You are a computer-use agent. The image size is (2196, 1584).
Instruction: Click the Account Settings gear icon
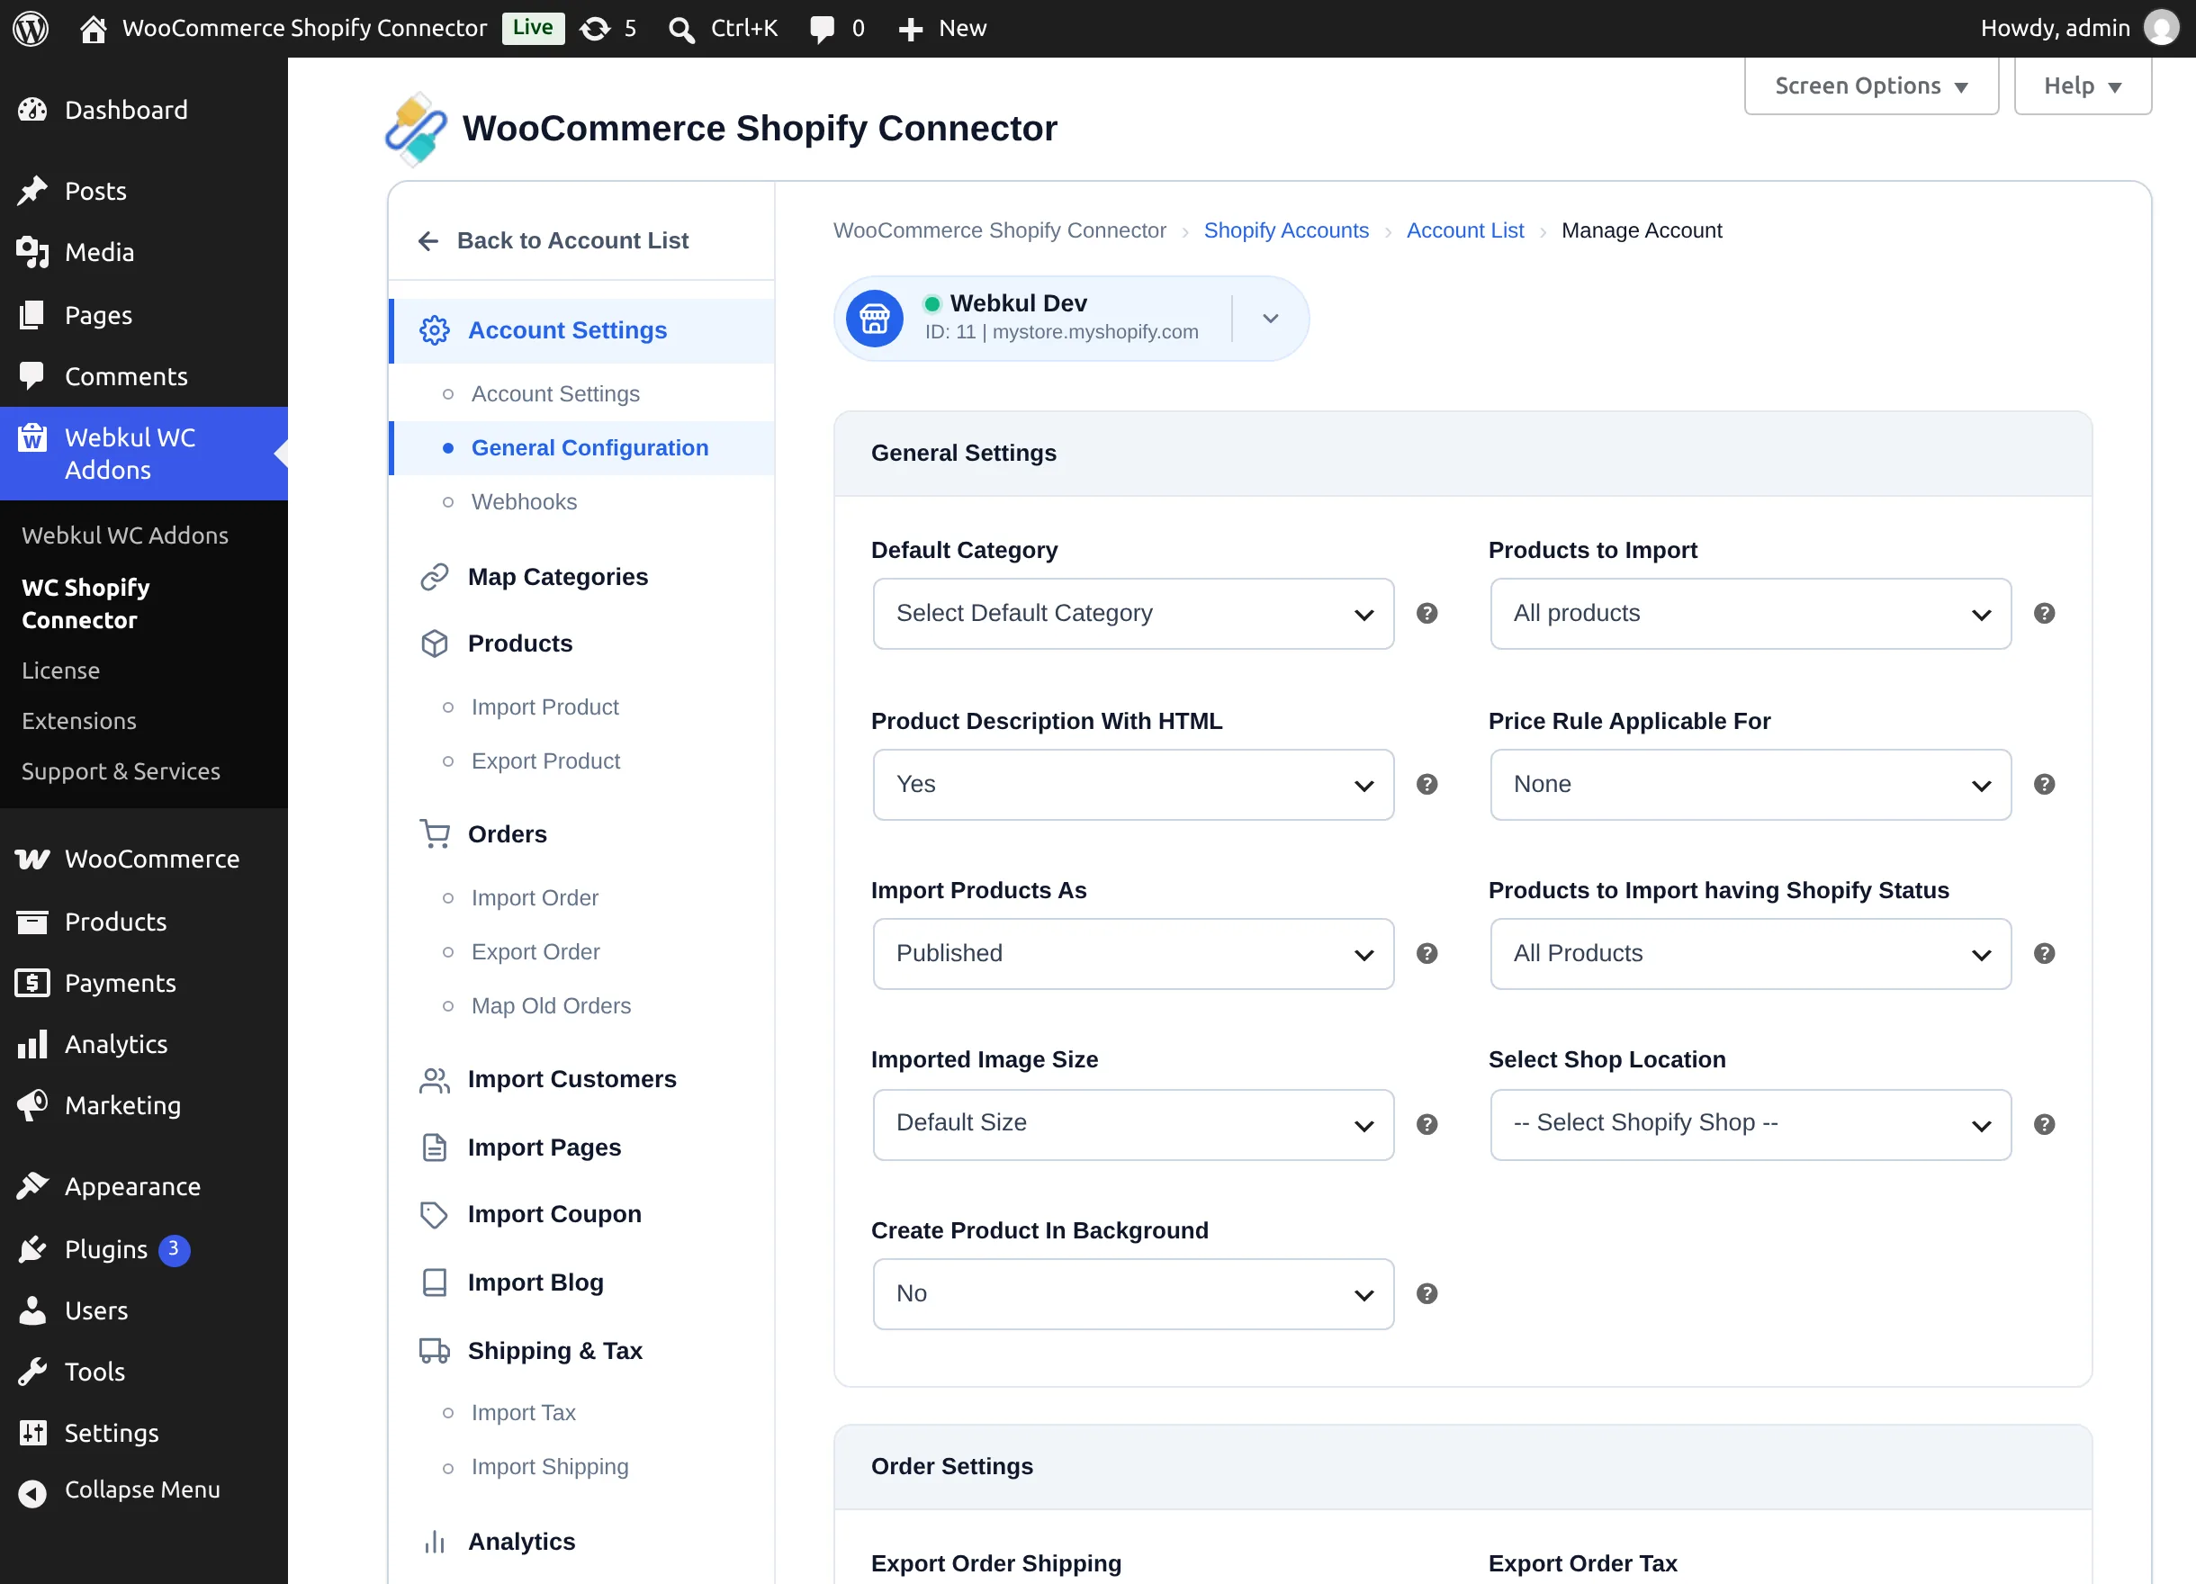(435, 330)
